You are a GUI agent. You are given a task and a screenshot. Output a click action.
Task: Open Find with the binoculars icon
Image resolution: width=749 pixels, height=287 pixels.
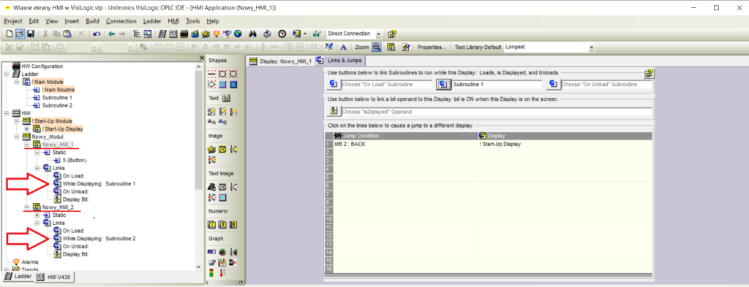pos(253,34)
